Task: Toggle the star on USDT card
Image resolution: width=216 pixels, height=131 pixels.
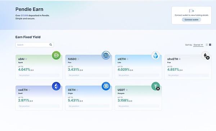Action: [127, 90]
